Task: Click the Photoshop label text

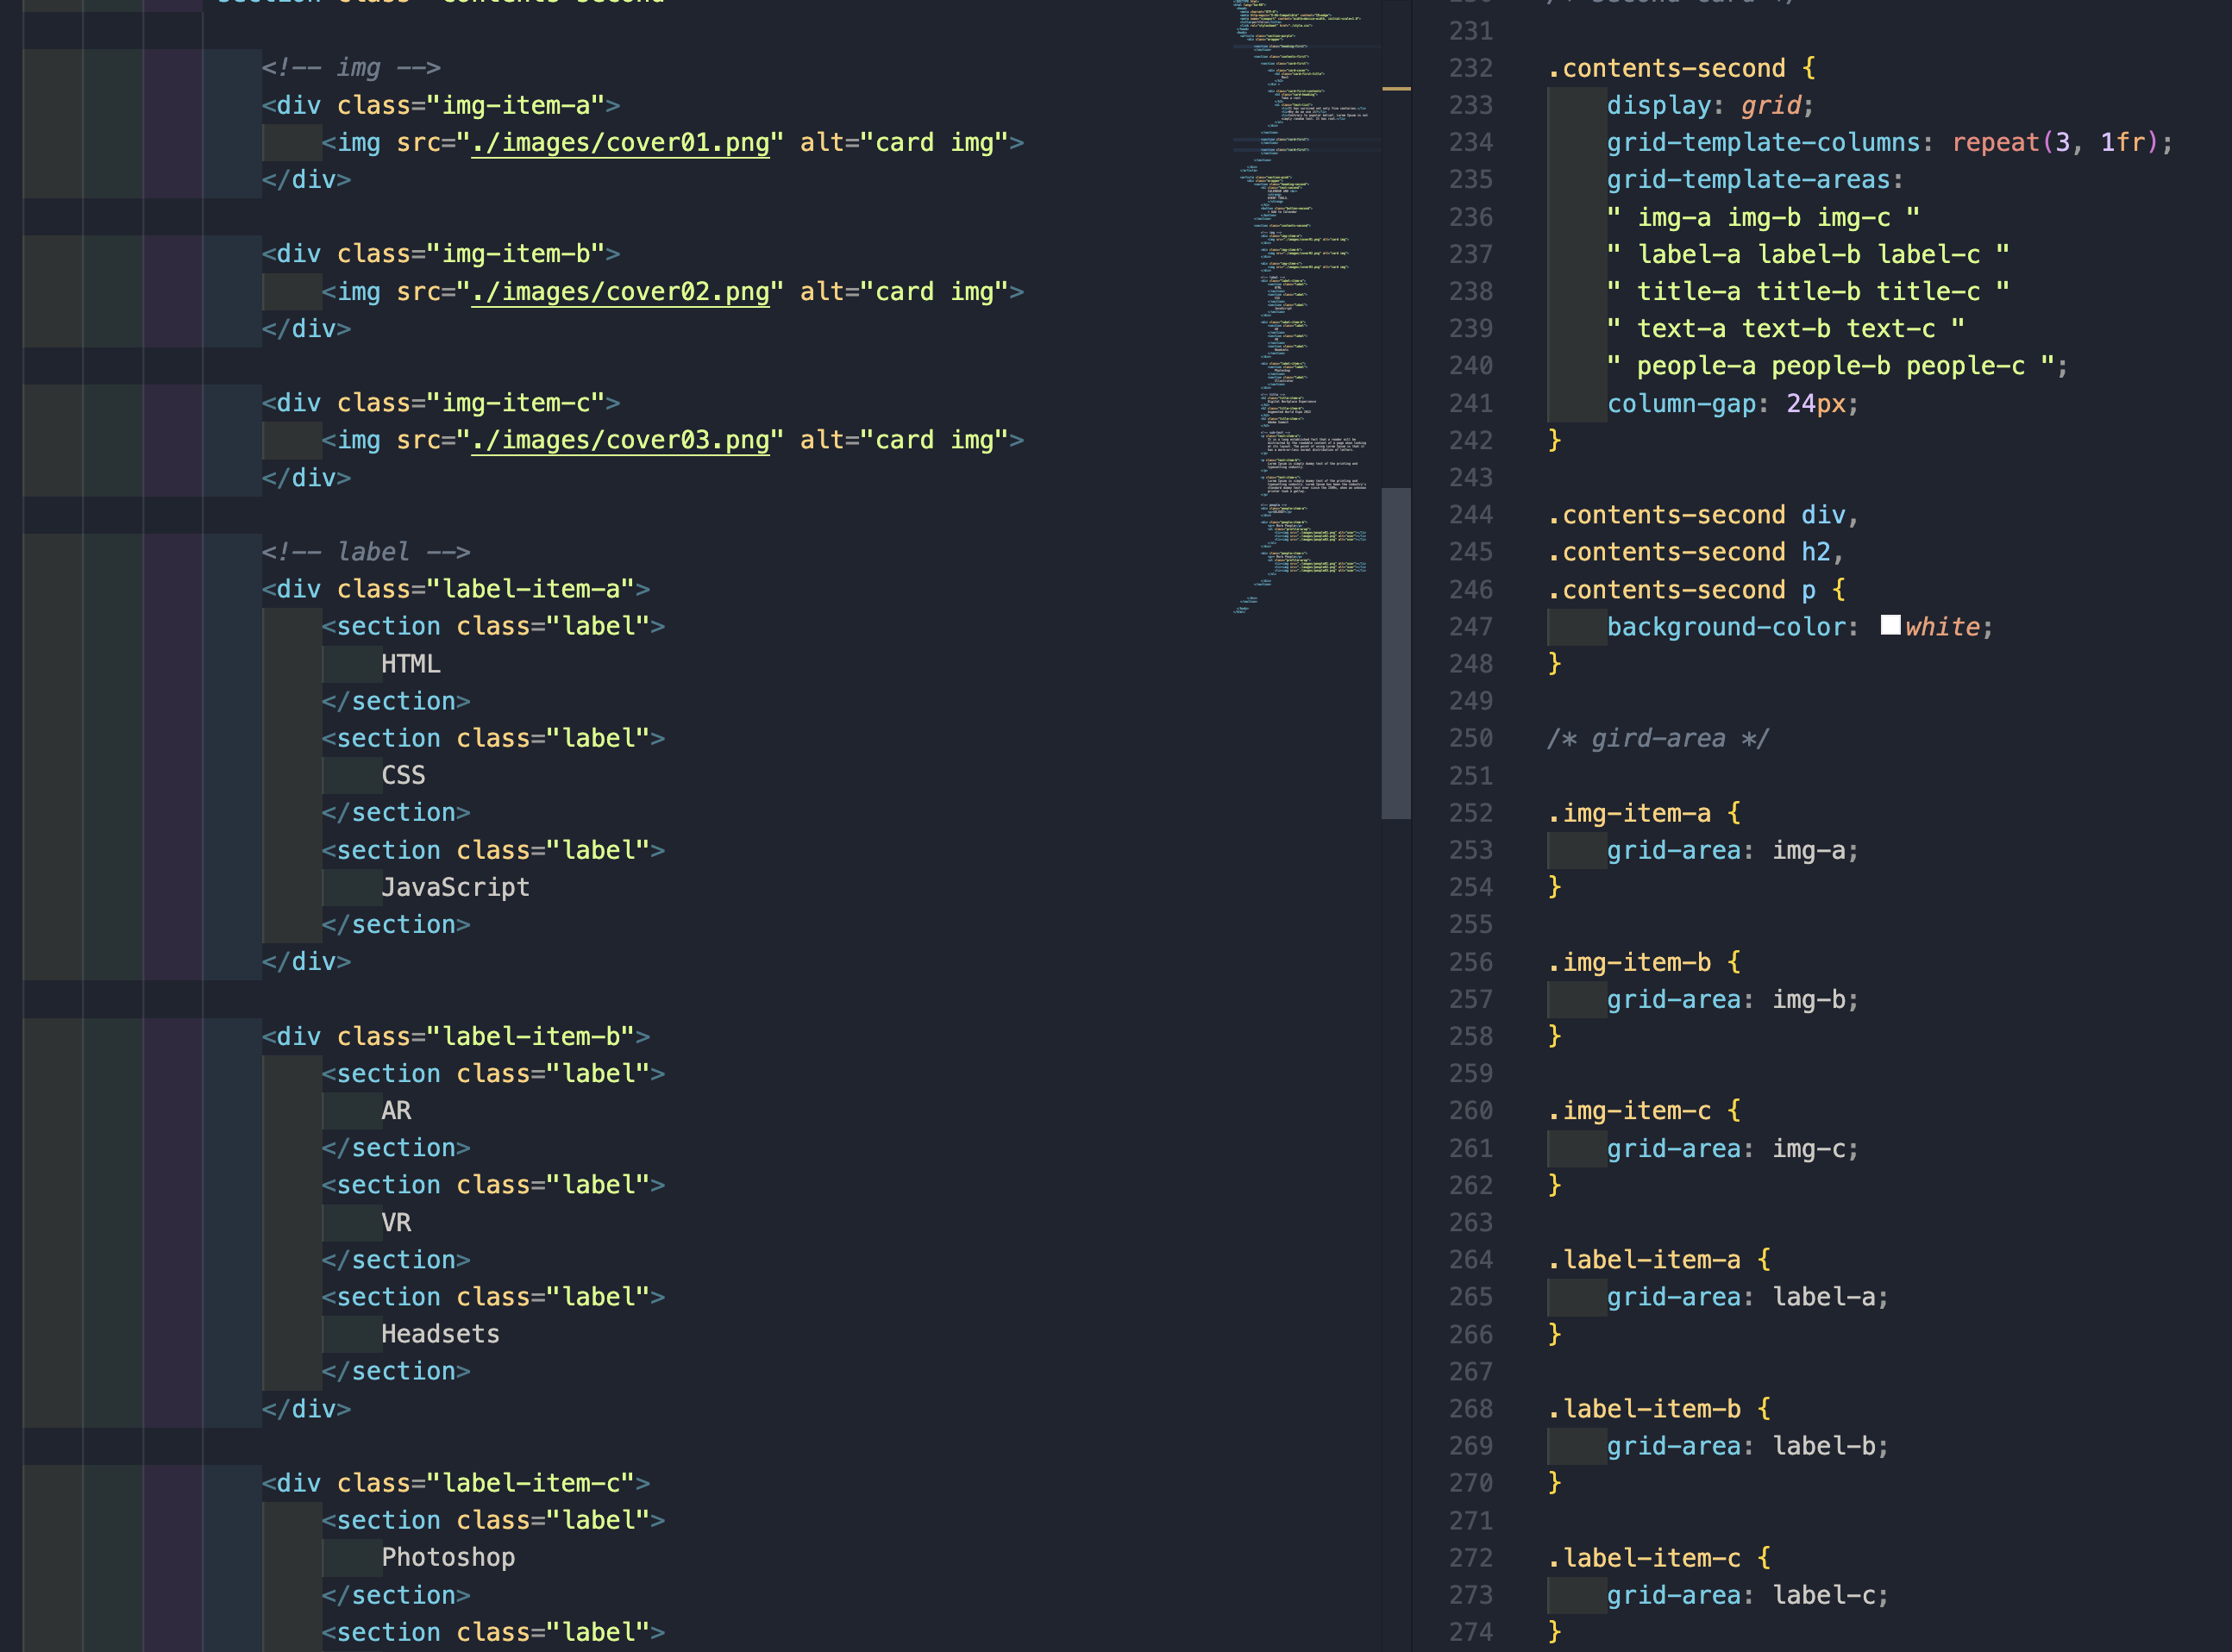Action: click(448, 1558)
